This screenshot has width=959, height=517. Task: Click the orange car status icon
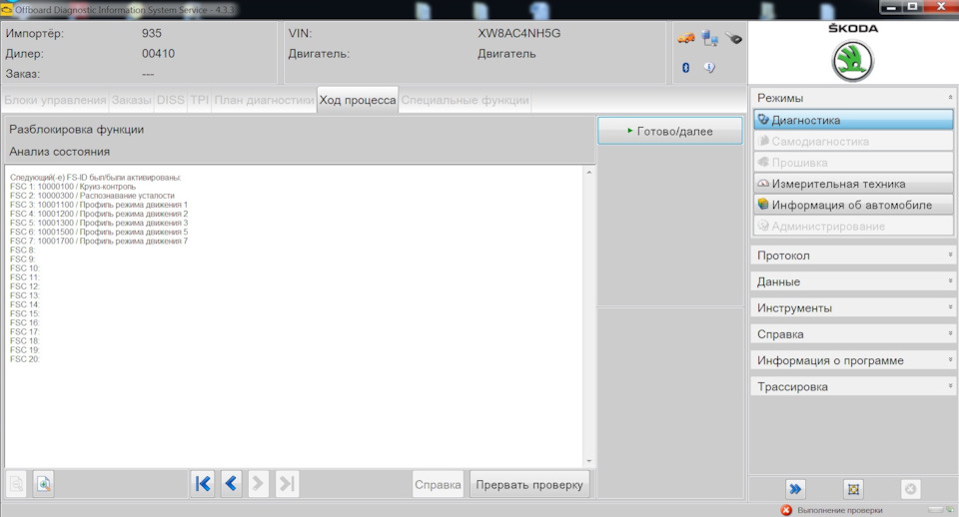[685, 39]
